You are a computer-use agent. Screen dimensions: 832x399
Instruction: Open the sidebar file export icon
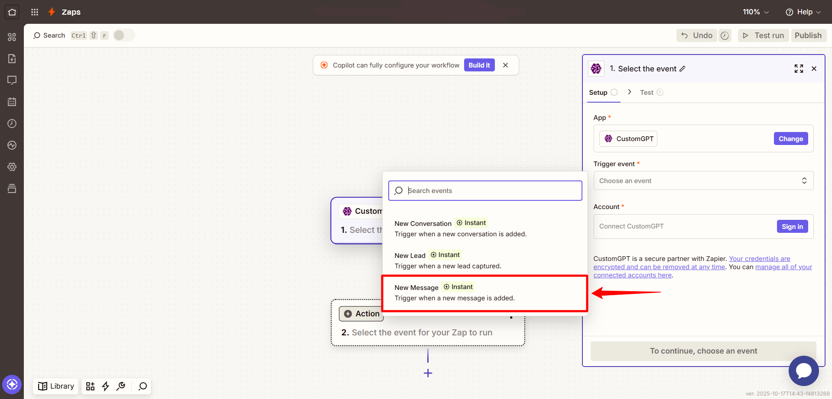(x=12, y=58)
